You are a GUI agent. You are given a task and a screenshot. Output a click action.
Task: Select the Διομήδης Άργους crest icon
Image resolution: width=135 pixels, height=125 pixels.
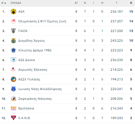(13, 41)
